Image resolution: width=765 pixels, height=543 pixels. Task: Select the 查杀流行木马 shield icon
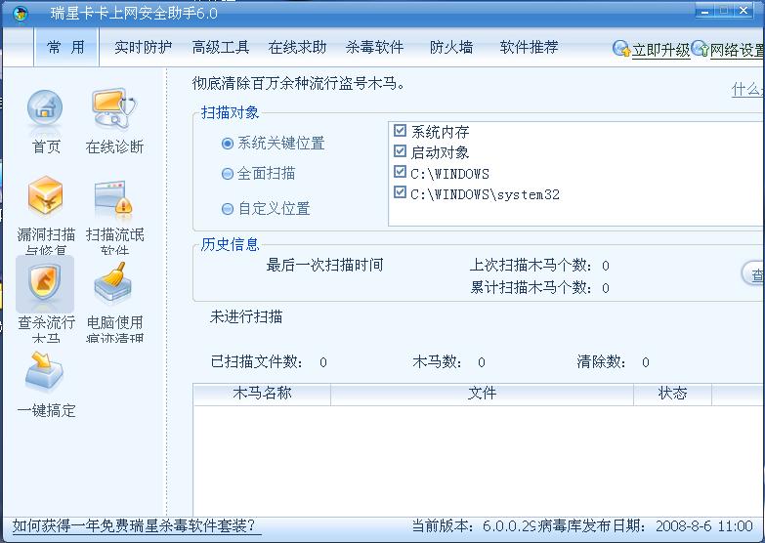(x=45, y=284)
